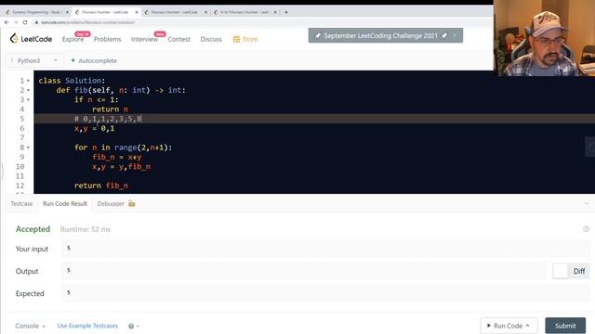Image resolution: width=595 pixels, height=334 pixels.
Task: Click the site lock icon
Action: (36, 22)
